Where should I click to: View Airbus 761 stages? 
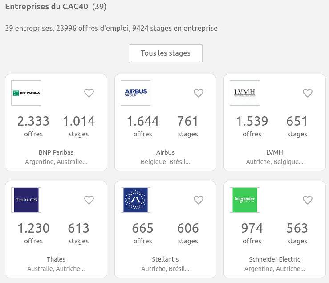[x=188, y=126]
